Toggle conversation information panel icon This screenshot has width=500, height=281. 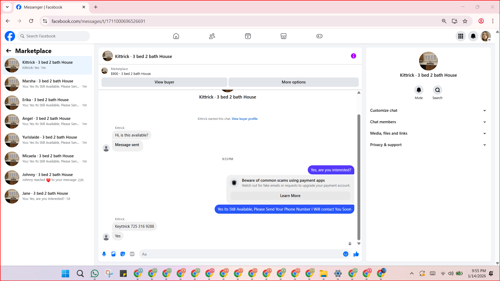pos(353,56)
